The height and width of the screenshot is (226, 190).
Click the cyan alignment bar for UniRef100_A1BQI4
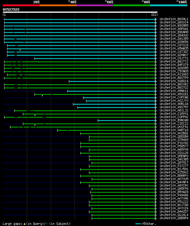click(112, 82)
